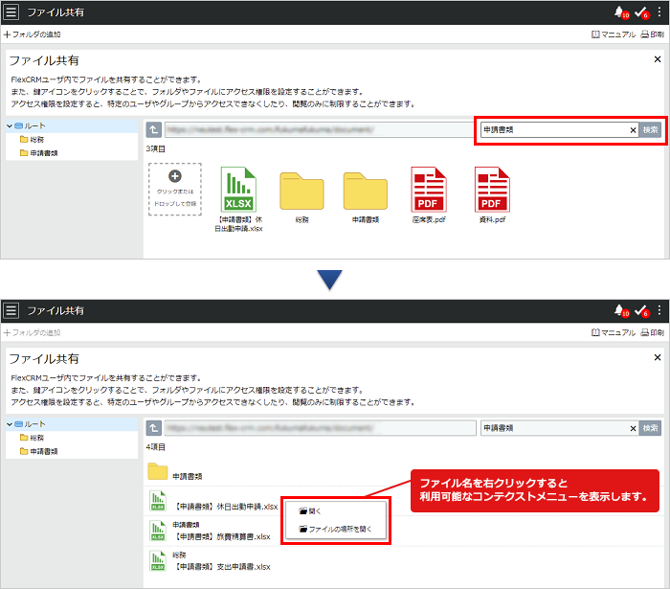The width and height of the screenshot is (670, 589).
Task: Select 総務 folder in top tree
Action: click(32, 139)
